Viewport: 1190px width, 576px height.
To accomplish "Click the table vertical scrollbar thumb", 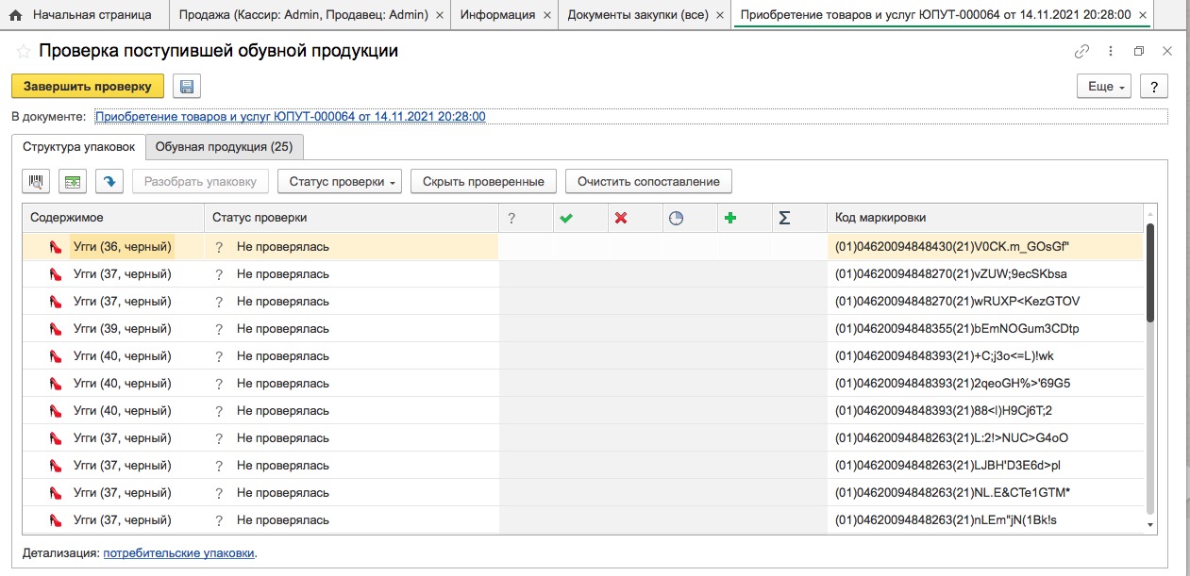I will point(1149,273).
